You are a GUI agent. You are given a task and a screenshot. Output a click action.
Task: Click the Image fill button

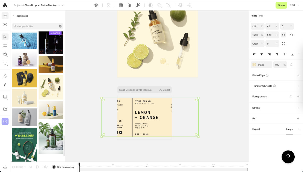point(261,65)
